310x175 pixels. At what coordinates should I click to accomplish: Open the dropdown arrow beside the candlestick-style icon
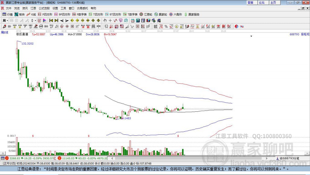tap(35, 20)
